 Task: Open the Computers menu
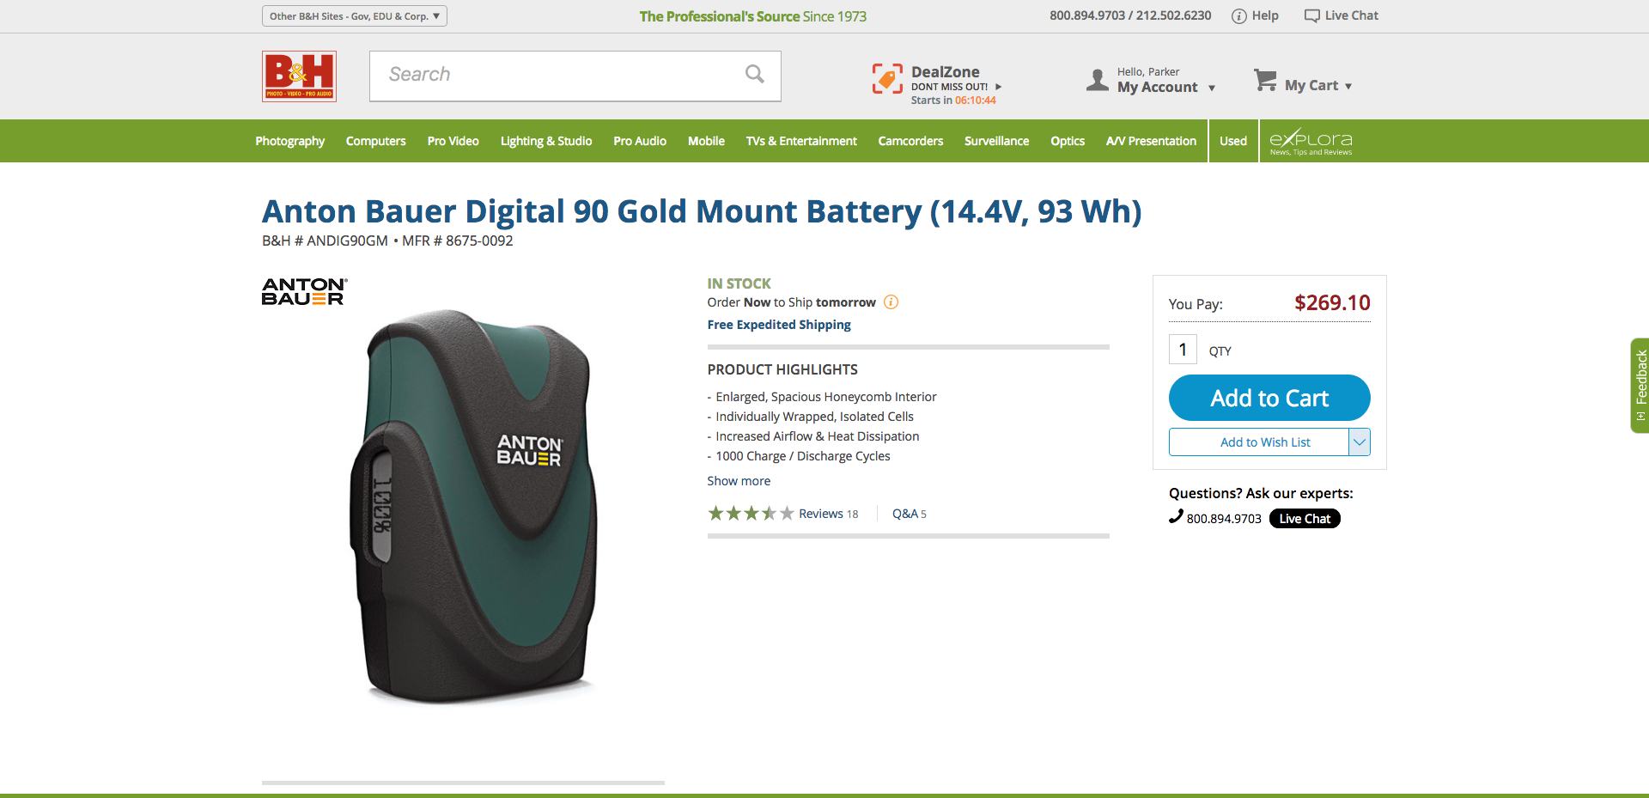click(376, 141)
